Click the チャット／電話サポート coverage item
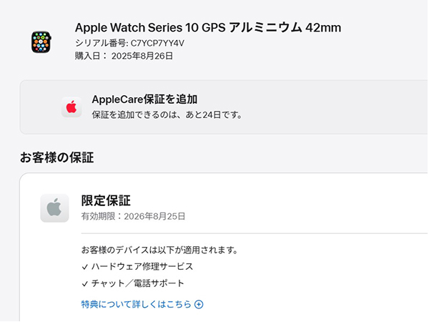The image size is (429, 322). 138,283
